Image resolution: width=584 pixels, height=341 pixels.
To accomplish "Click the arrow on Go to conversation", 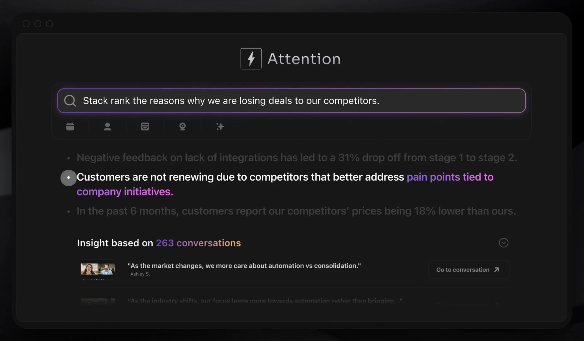I will (497, 270).
